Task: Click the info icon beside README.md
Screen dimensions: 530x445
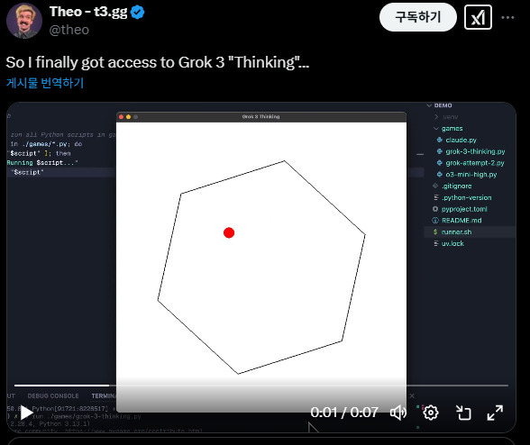Action: [435, 221]
